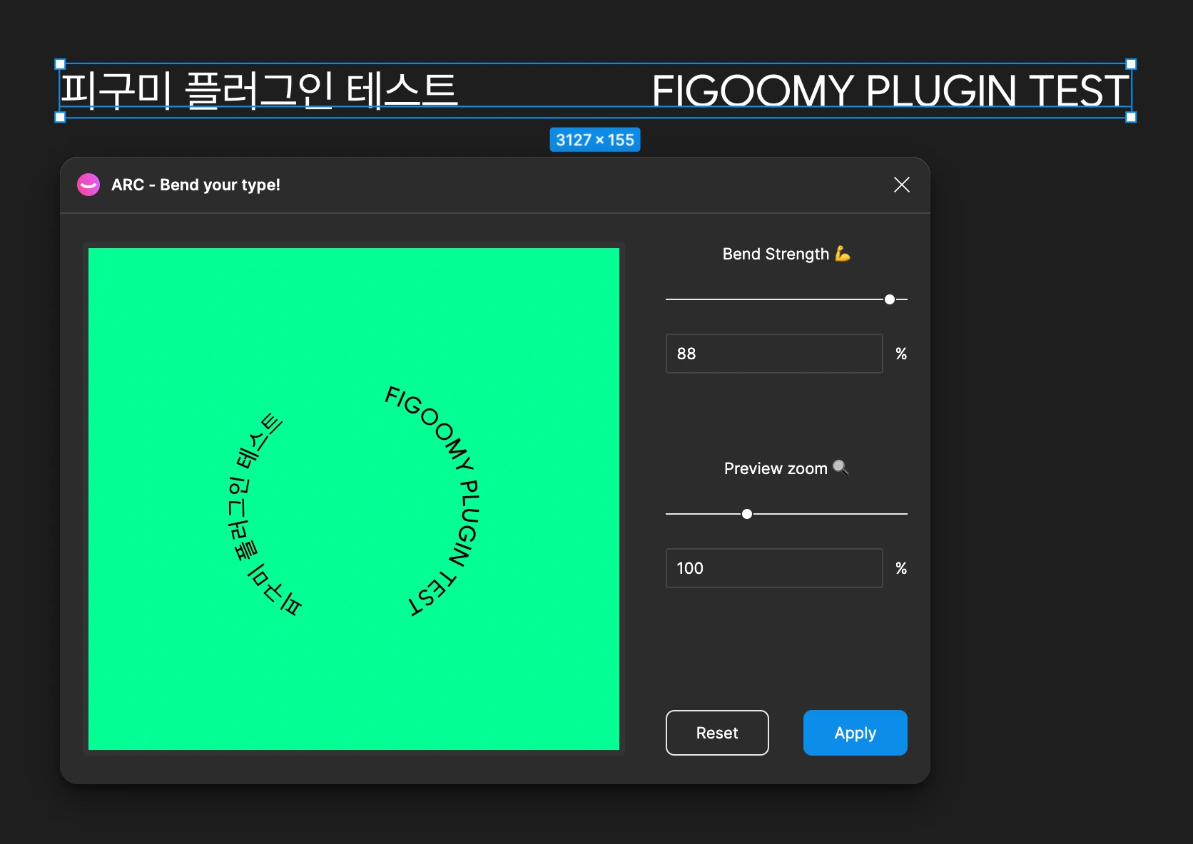This screenshot has width=1193, height=844.
Task: Focus the Bend Strength value field showing 88
Action: [x=774, y=354]
